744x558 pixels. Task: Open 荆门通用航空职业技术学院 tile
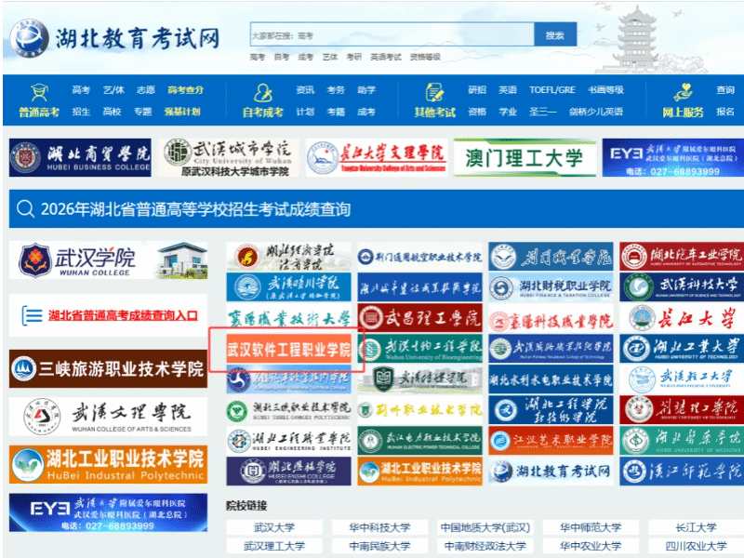click(420, 257)
